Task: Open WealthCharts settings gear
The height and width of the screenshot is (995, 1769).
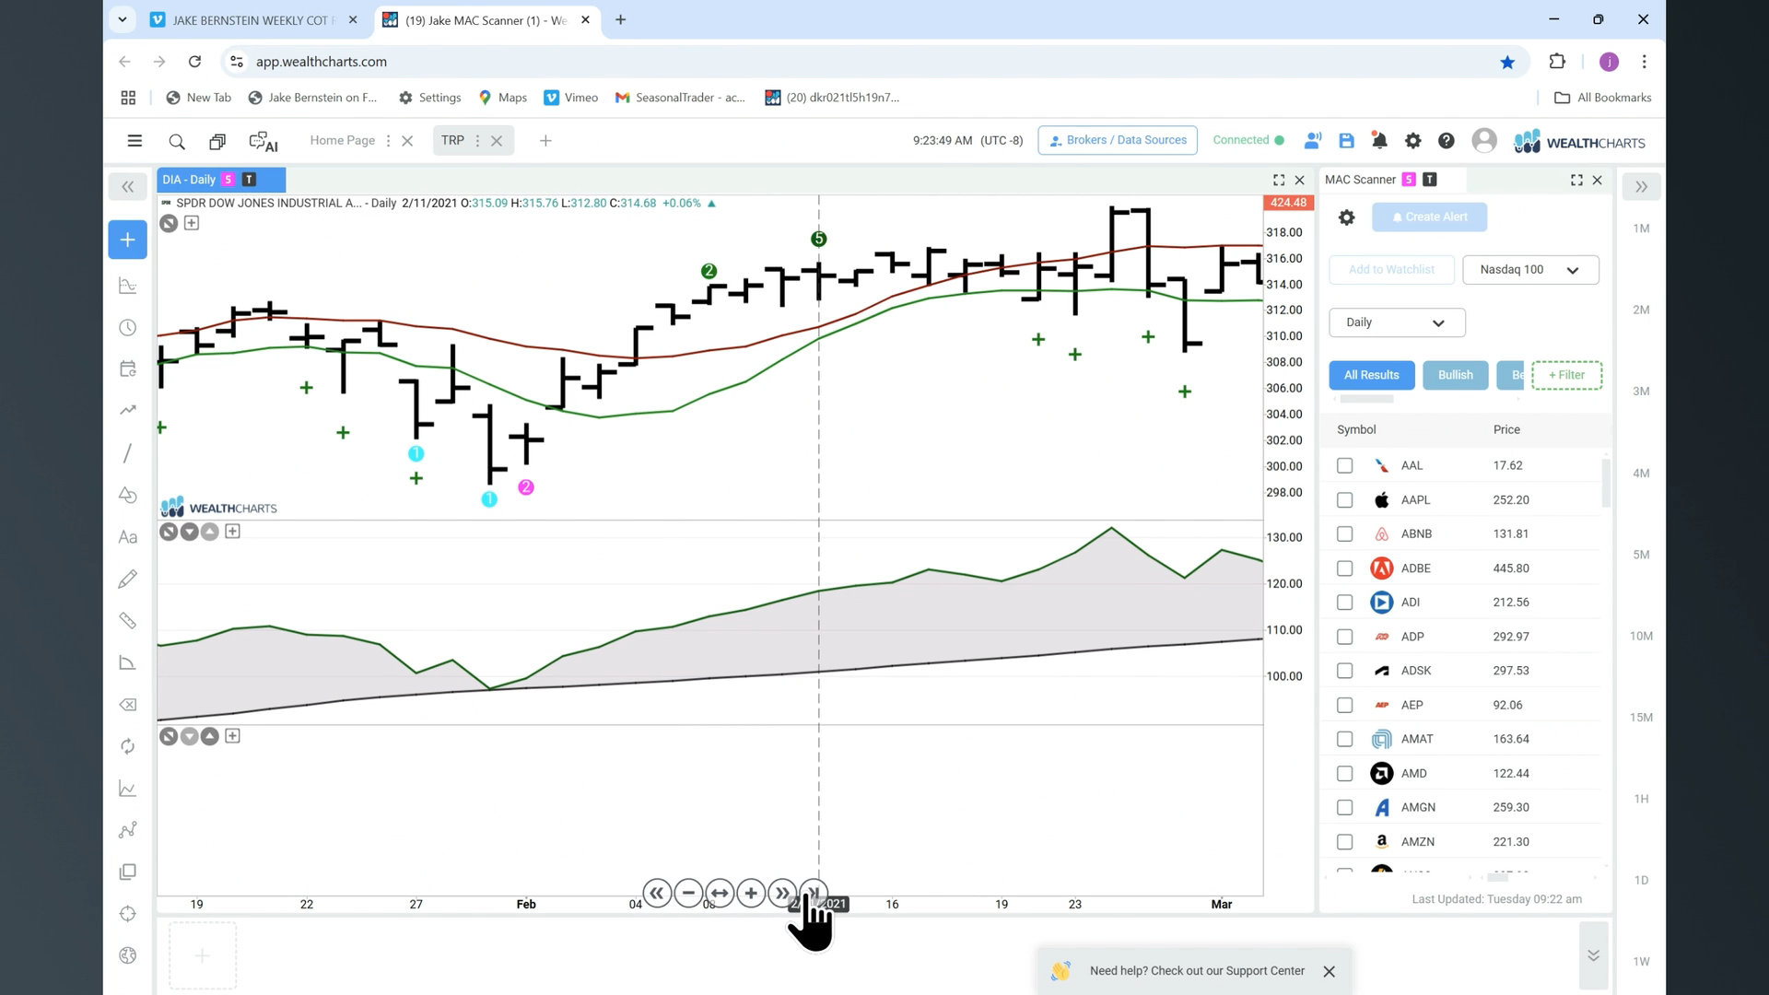Action: [1412, 141]
